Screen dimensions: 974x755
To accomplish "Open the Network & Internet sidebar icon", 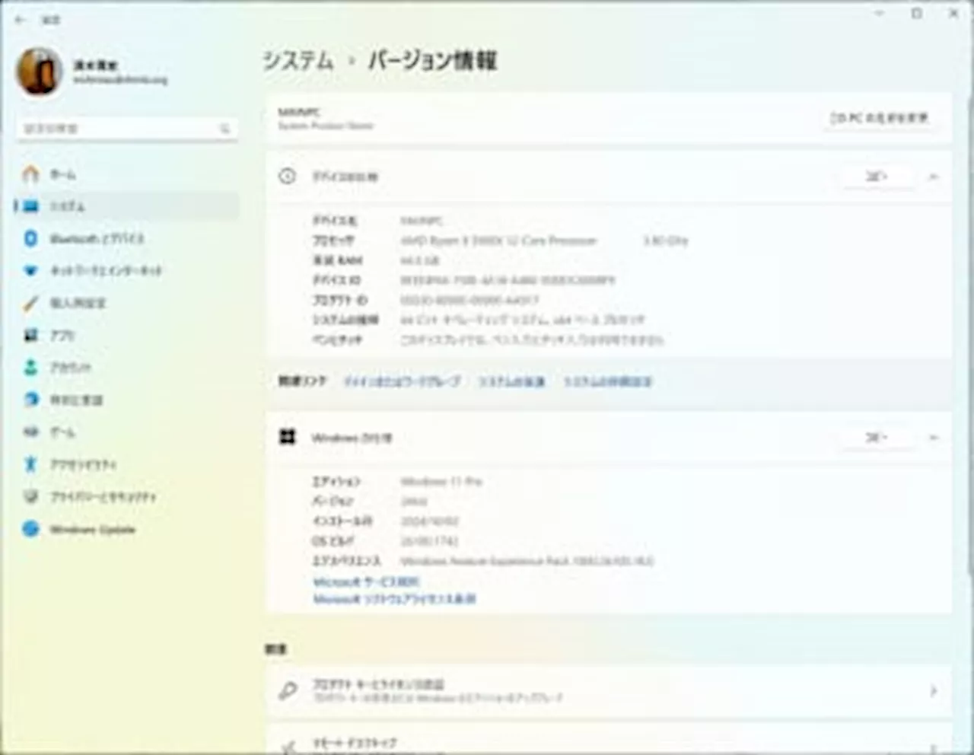I will click(x=30, y=270).
